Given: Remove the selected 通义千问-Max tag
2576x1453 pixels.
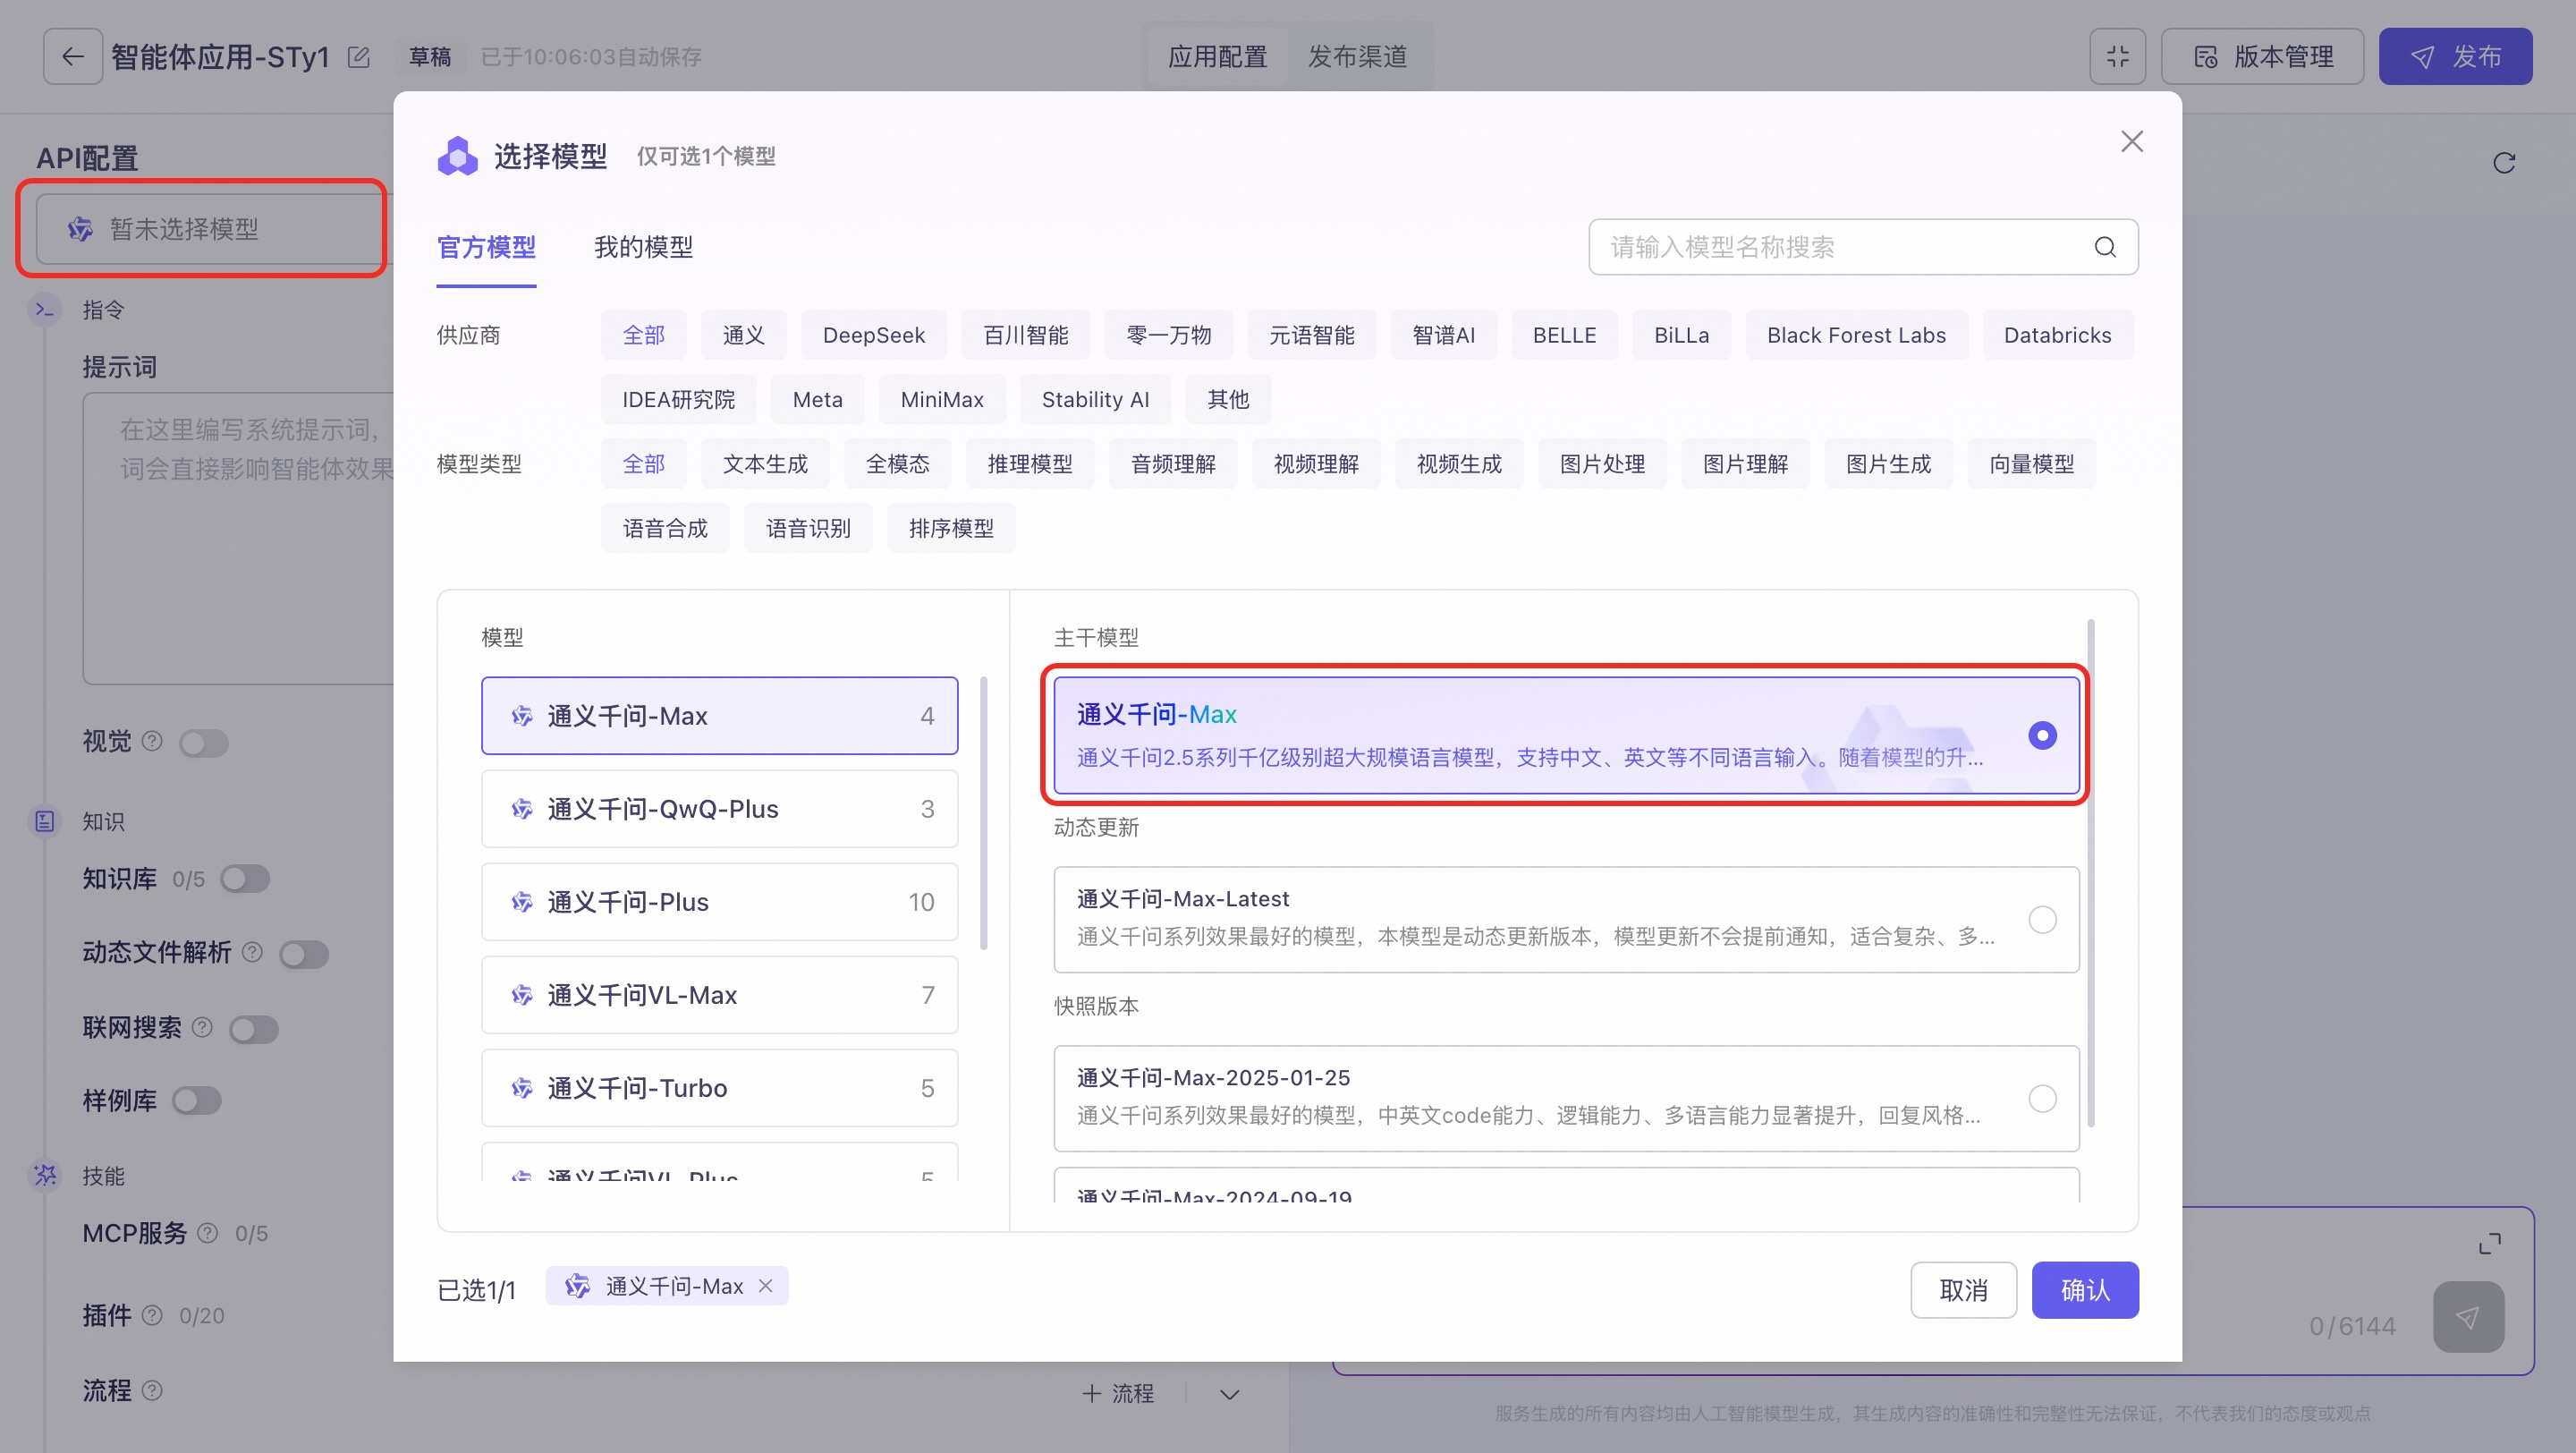Looking at the screenshot, I should (x=766, y=1286).
